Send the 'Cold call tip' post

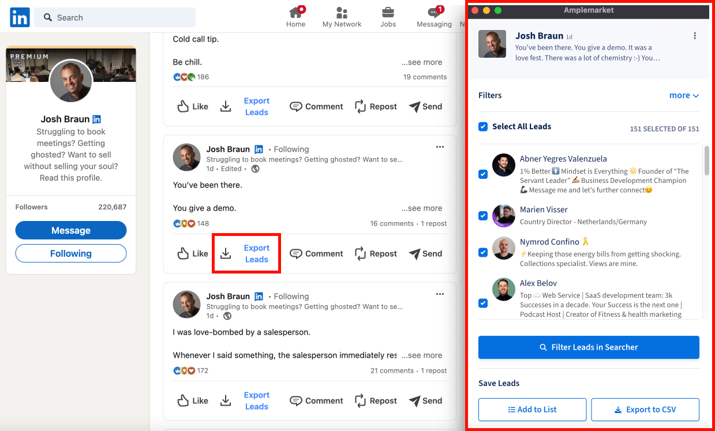(425, 106)
